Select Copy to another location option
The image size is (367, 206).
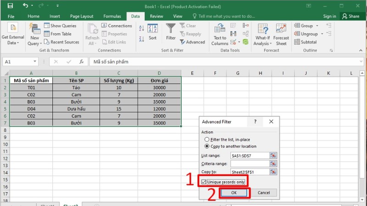point(207,146)
